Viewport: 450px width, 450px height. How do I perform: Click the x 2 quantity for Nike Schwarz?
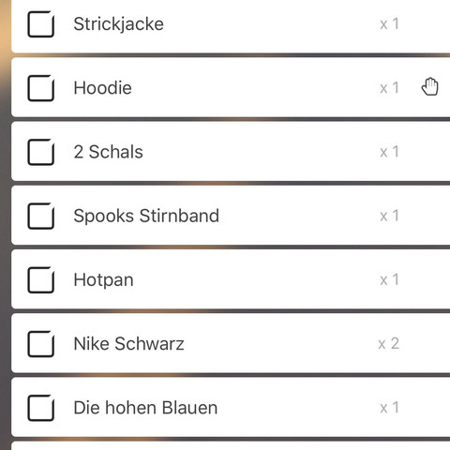click(x=388, y=344)
